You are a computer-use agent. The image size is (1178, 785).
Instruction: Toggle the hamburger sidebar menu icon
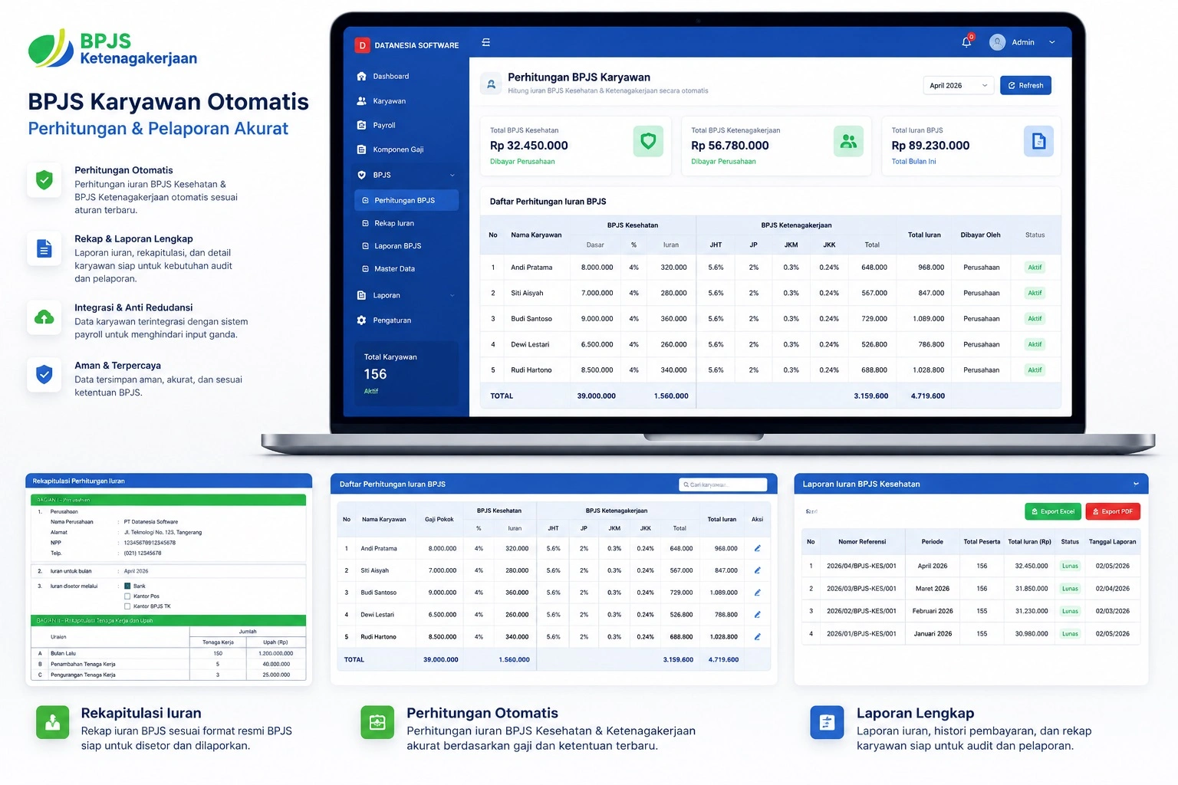pos(485,43)
